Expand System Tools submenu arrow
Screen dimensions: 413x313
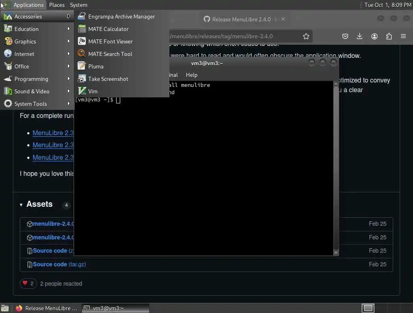point(69,103)
